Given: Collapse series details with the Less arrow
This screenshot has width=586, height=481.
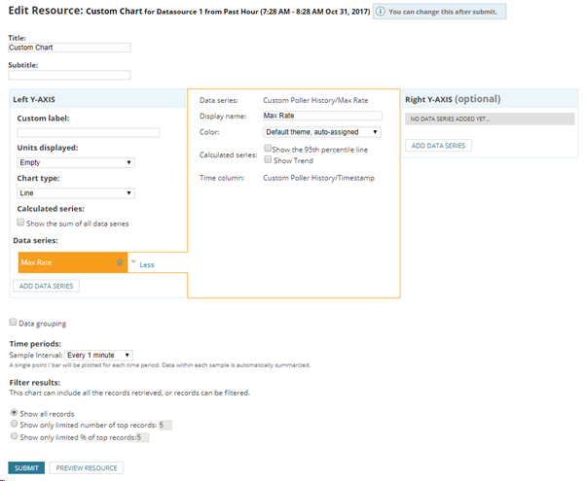Looking at the screenshot, I should [133, 262].
